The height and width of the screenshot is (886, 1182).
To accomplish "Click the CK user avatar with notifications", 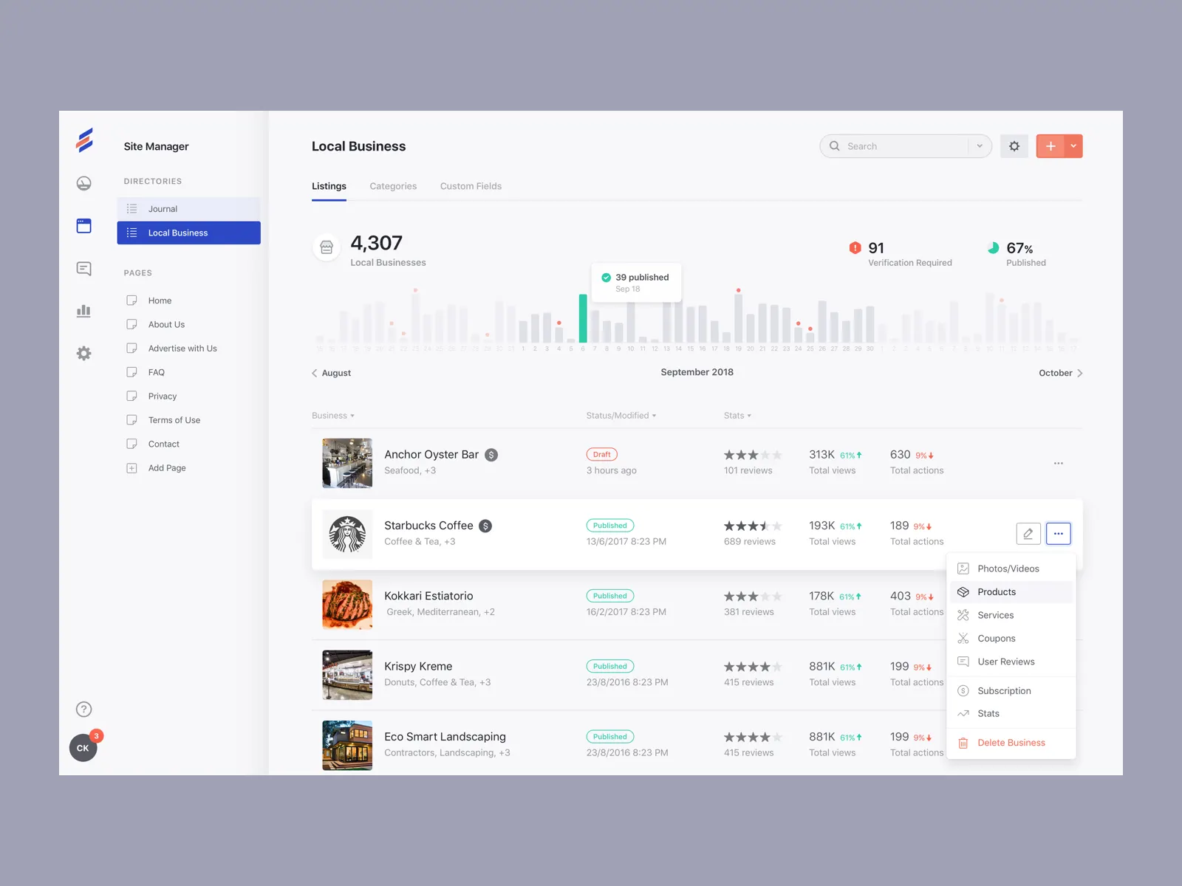I will (x=83, y=748).
